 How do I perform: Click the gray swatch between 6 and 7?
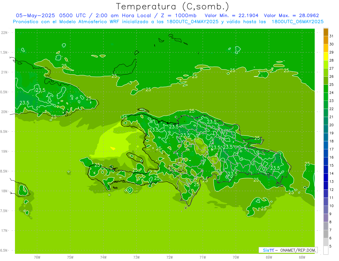(x=326, y=234)
